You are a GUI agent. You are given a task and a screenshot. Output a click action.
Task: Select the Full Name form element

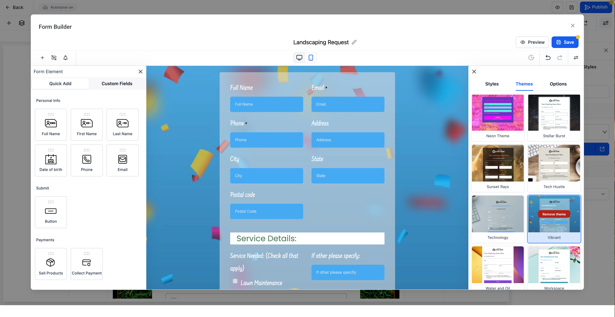pyautogui.click(x=51, y=125)
